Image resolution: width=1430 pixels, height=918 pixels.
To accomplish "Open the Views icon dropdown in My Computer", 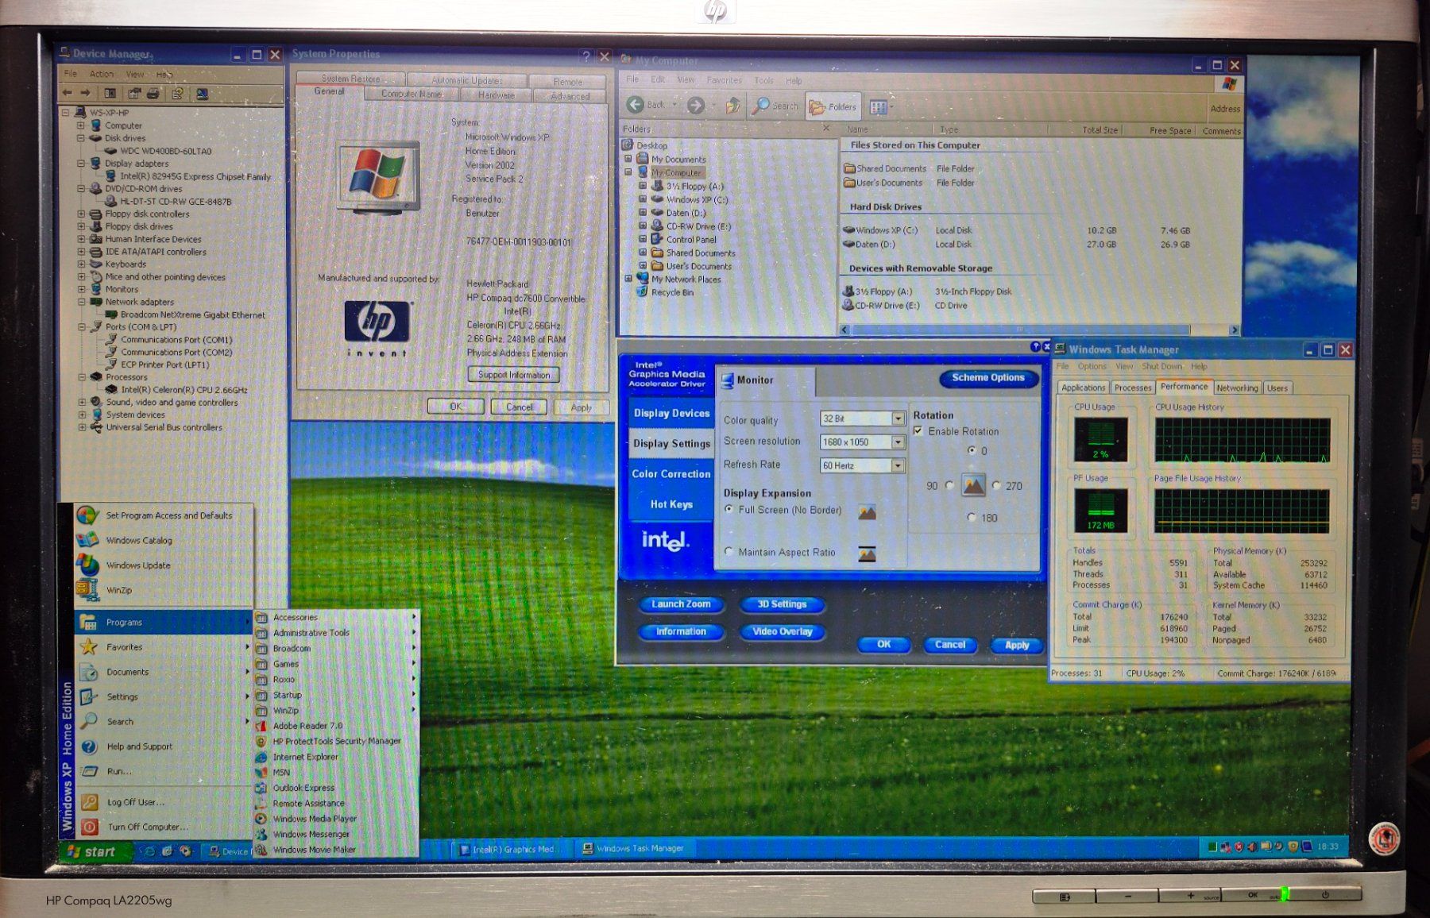I will pos(880,106).
